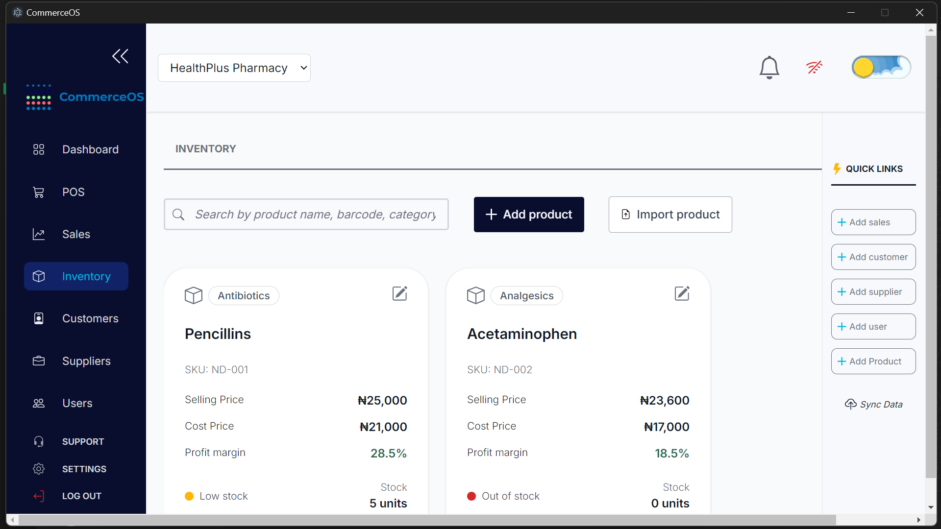Click the Add supplier quick link
941x529 pixels.
point(873,292)
